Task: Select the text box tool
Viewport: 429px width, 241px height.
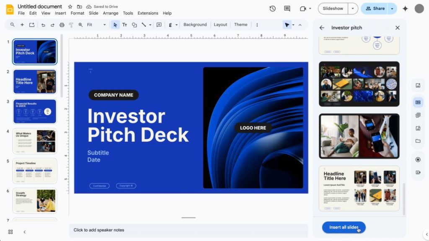Action: (124, 25)
